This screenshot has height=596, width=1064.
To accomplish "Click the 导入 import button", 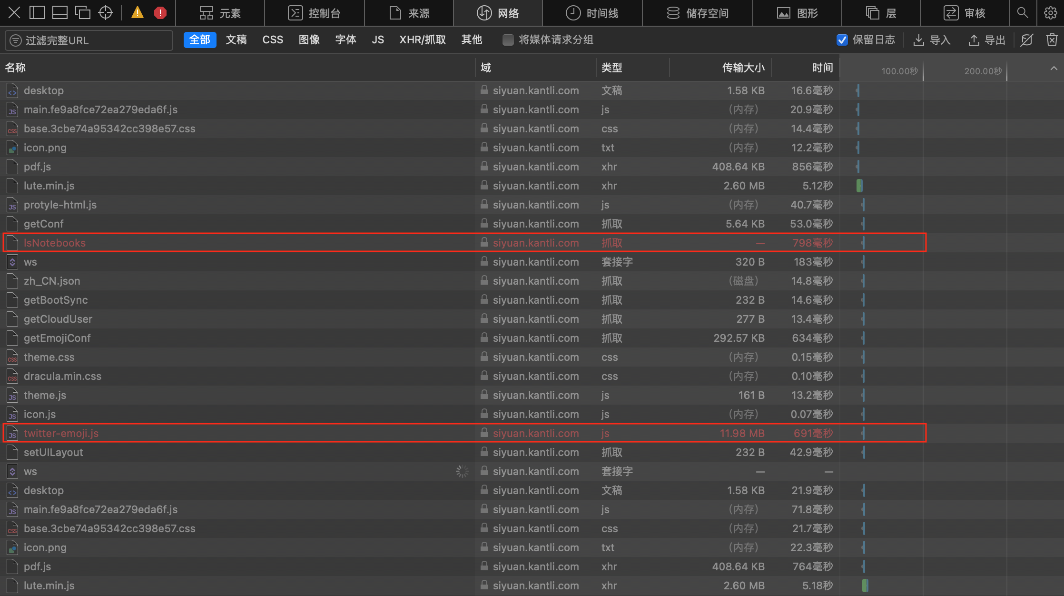I will tap(932, 40).
